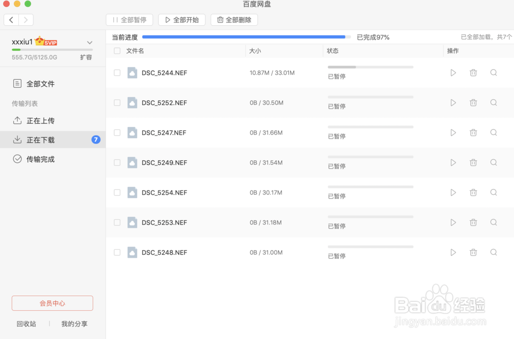The width and height of the screenshot is (514, 339).
Task: Click cloud file icon of DSC_5248.NEF
Action: [132, 253]
